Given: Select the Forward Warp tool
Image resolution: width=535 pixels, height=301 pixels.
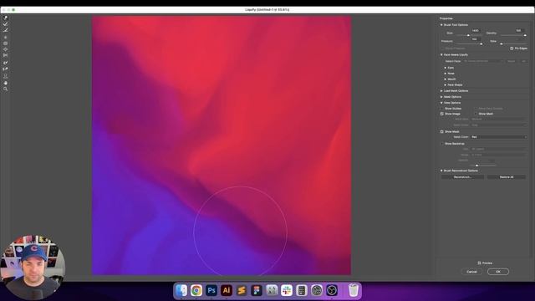Looking at the screenshot, I should 6,18.
